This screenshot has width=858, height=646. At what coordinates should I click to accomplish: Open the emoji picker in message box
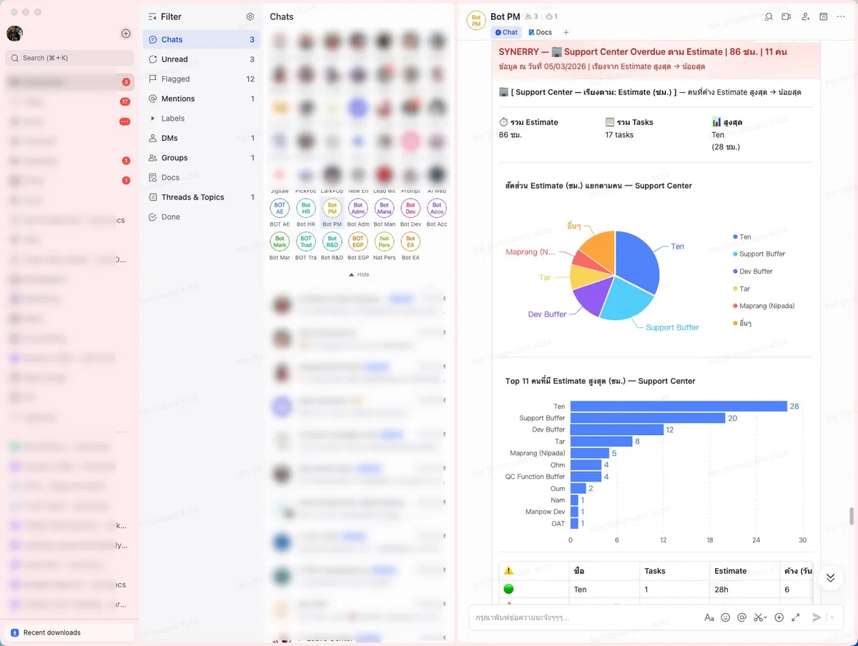pos(725,617)
